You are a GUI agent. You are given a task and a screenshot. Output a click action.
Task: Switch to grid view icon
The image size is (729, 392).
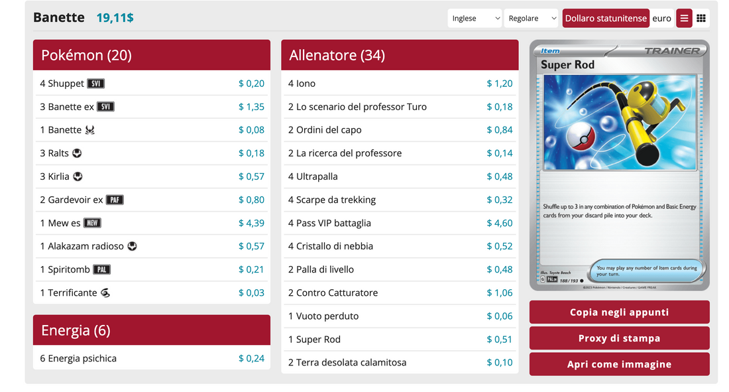tap(701, 18)
